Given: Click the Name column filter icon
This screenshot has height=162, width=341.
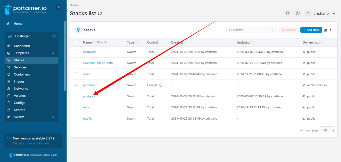Looking at the screenshot, I should (106, 42).
